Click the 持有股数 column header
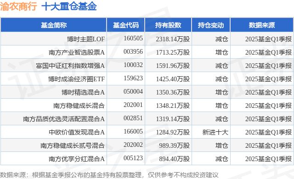The image size is (294, 179). 168,25
